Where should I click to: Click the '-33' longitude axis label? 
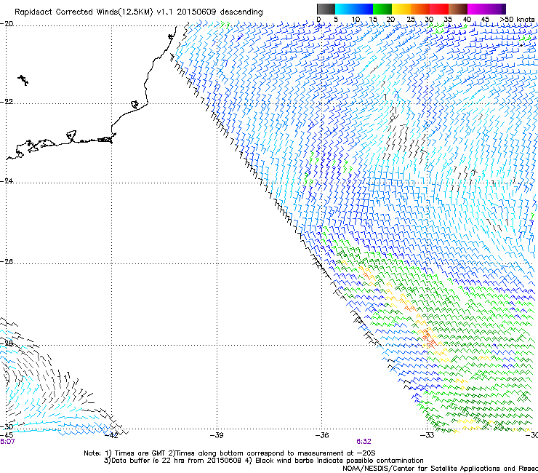427,435
